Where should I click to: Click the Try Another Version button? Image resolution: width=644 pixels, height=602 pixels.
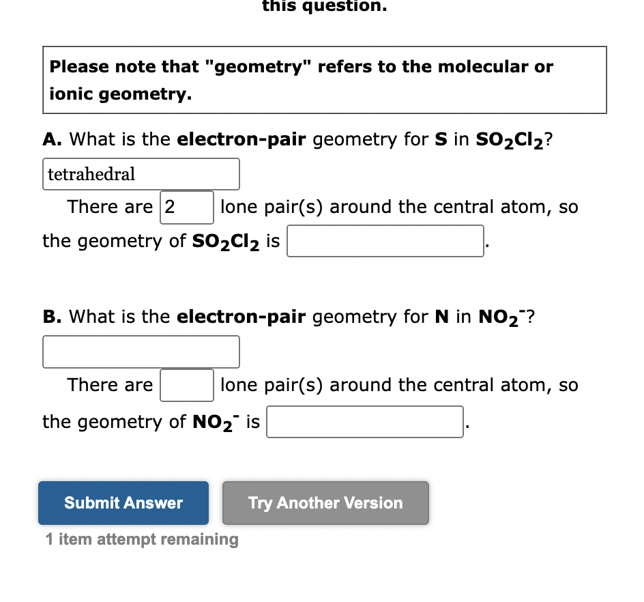[325, 503]
